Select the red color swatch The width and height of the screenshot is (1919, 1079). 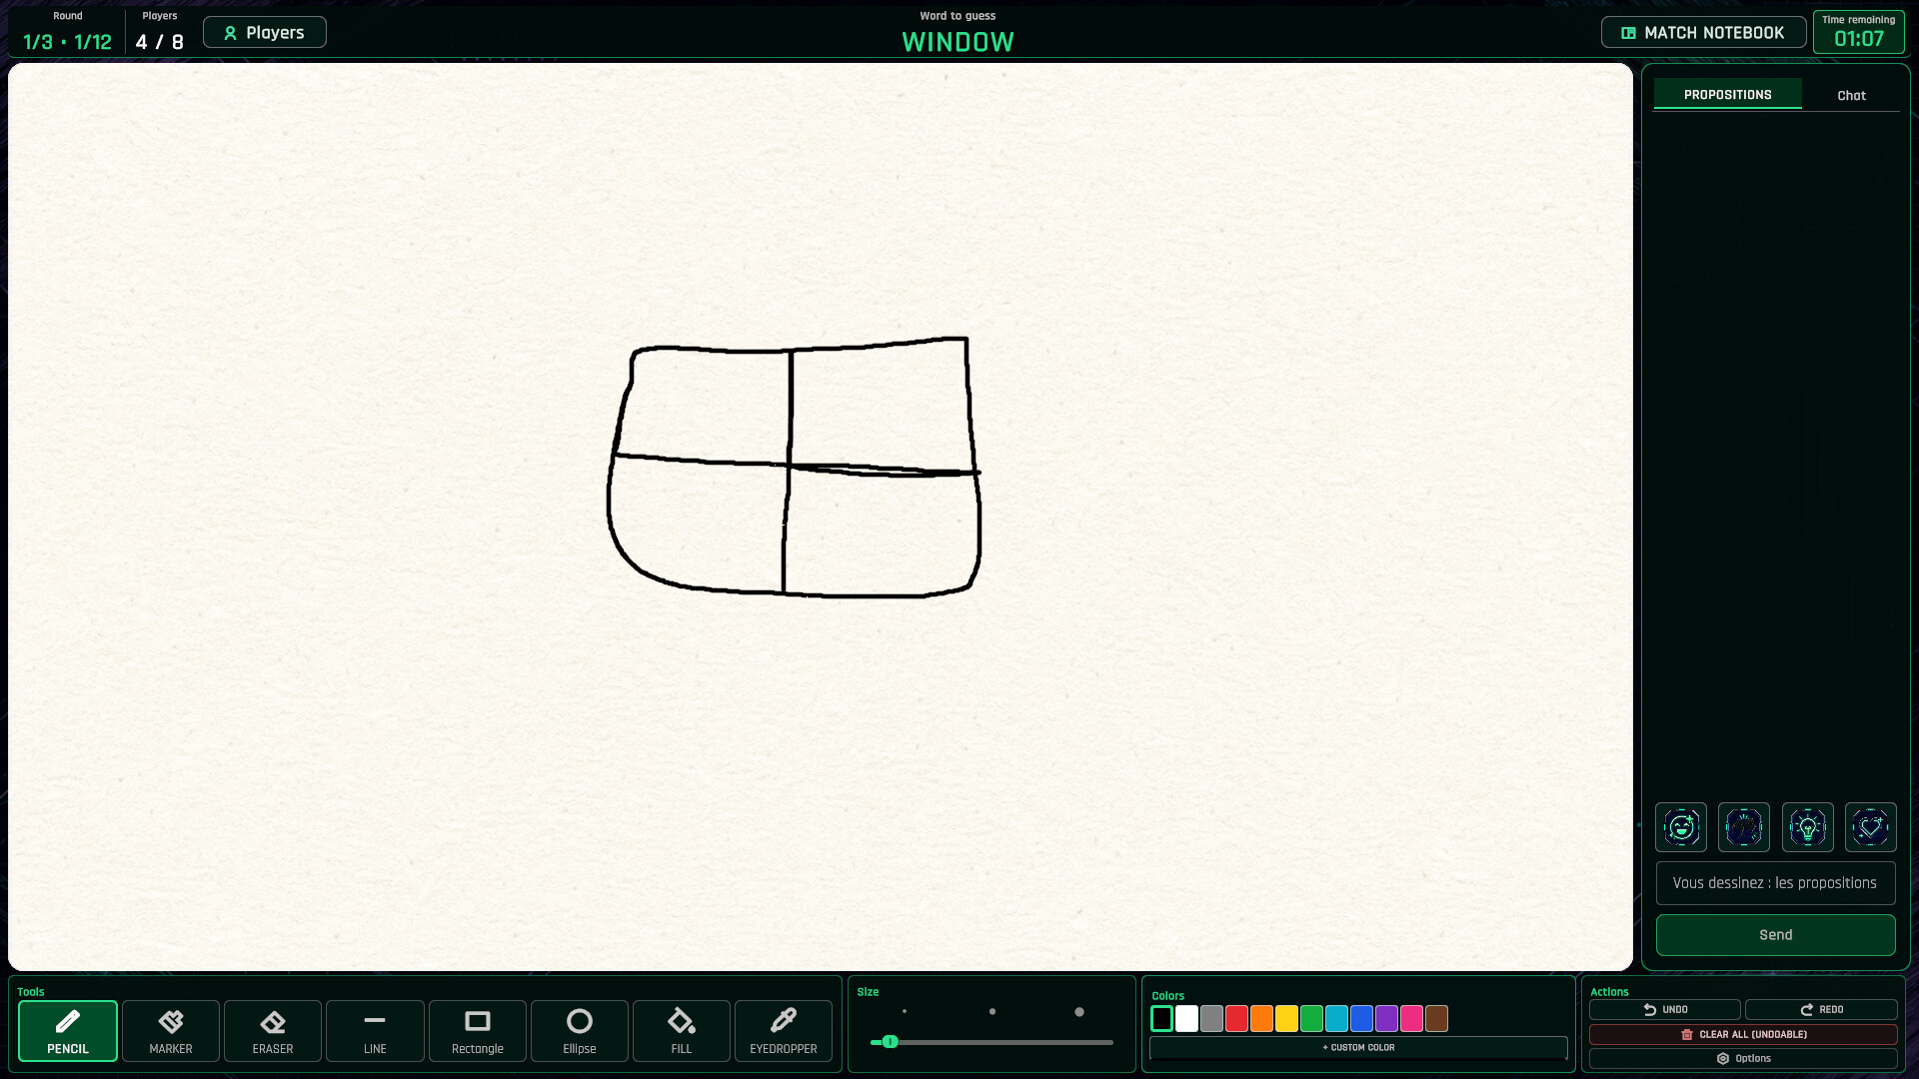[1236, 1019]
